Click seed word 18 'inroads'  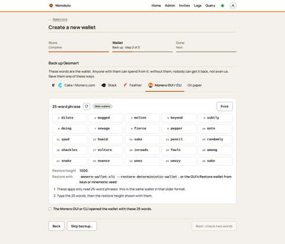pyautogui.click(x=142, y=150)
